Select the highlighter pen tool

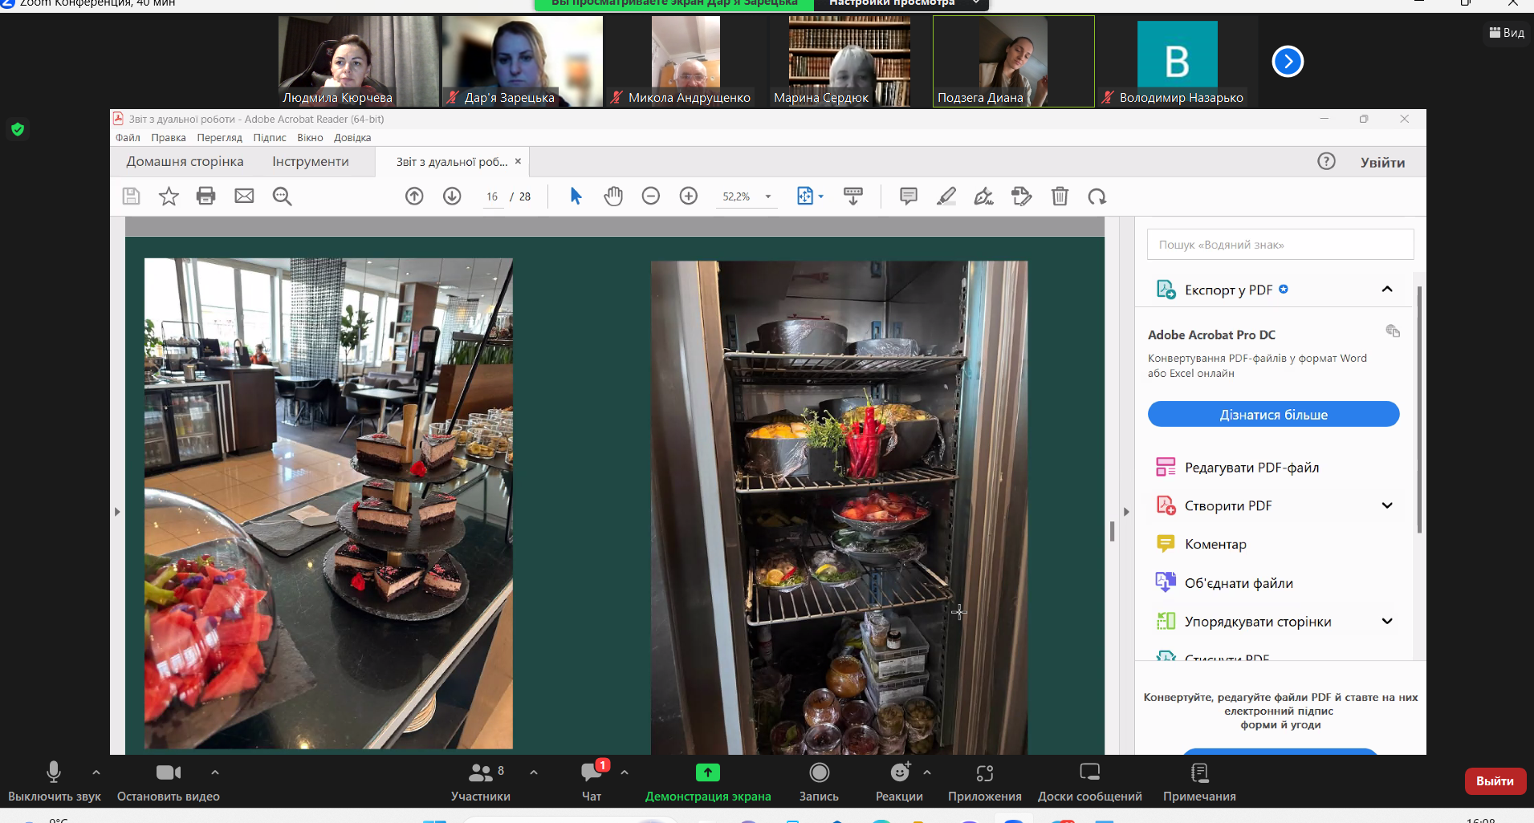pyautogui.click(x=946, y=196)
